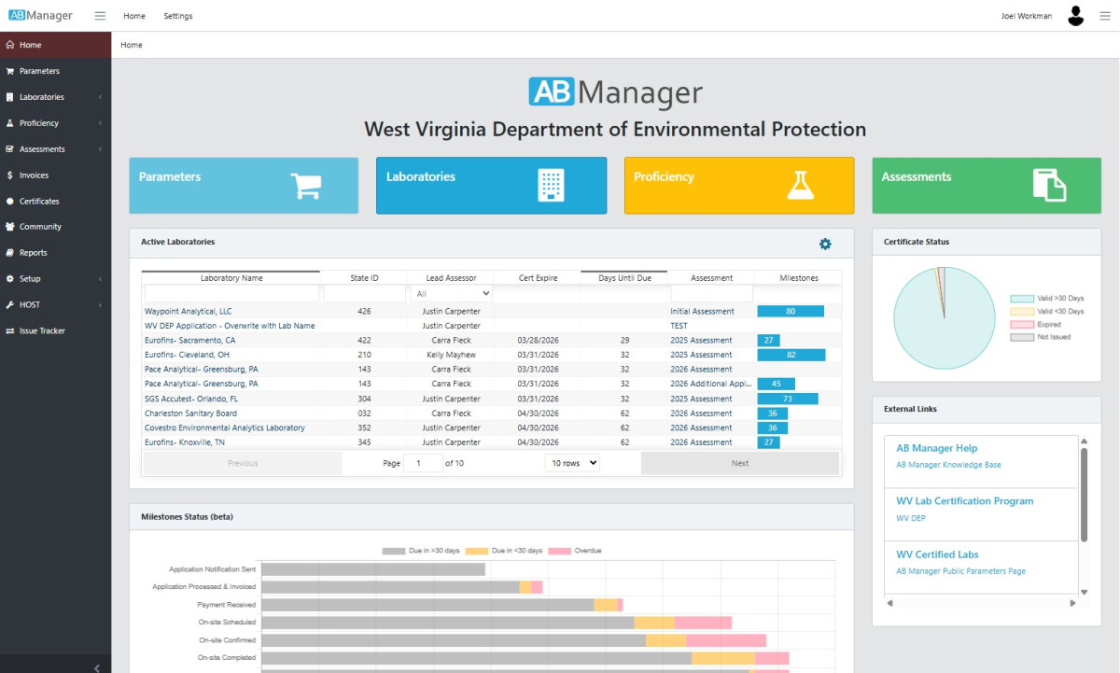Click the Next page button
Screen dimensions: 1120x673
pos(739,463)
